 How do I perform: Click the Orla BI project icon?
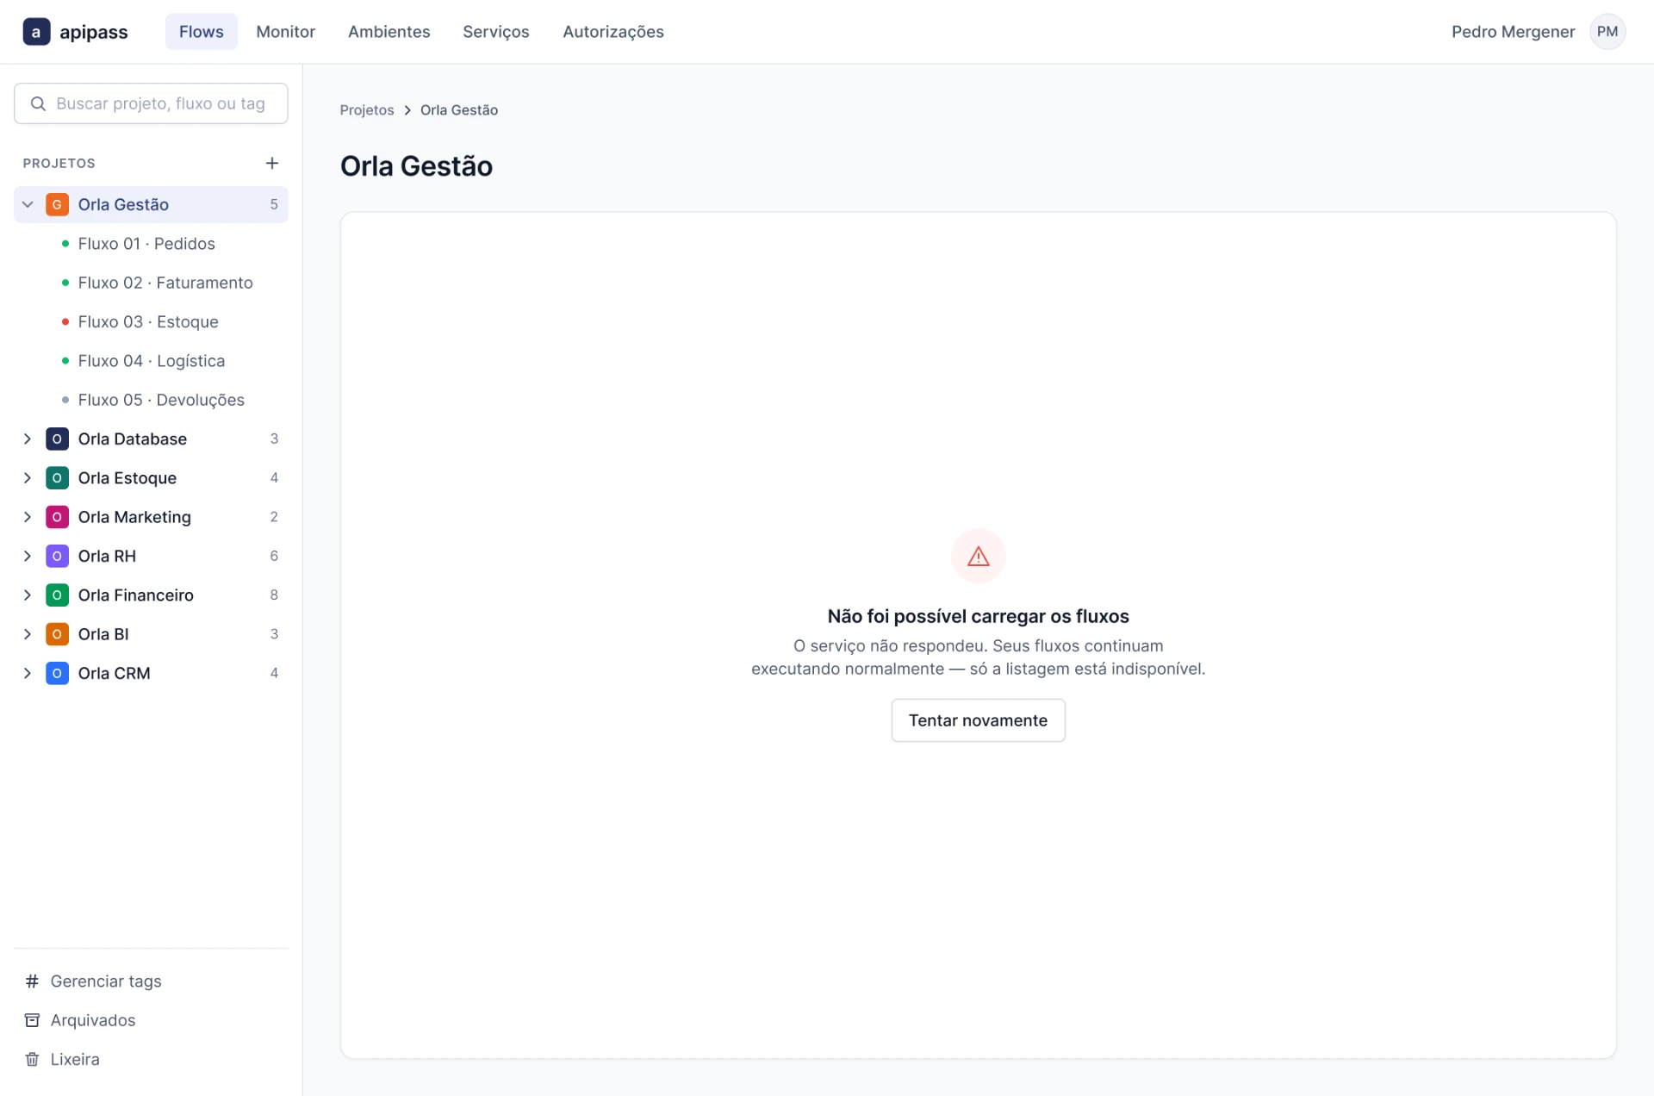click(57, 634)
